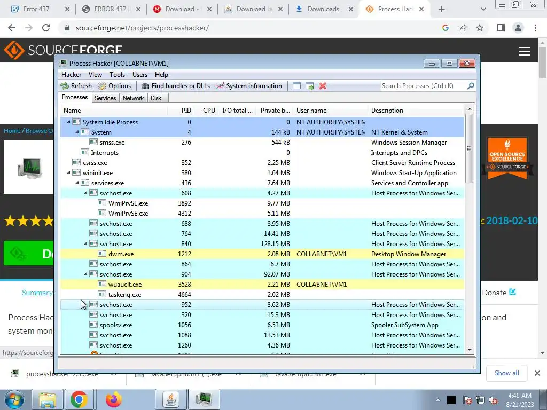Open Firefox from the taskbar
This screenshot has height=410, width=547.
point(114,399)
